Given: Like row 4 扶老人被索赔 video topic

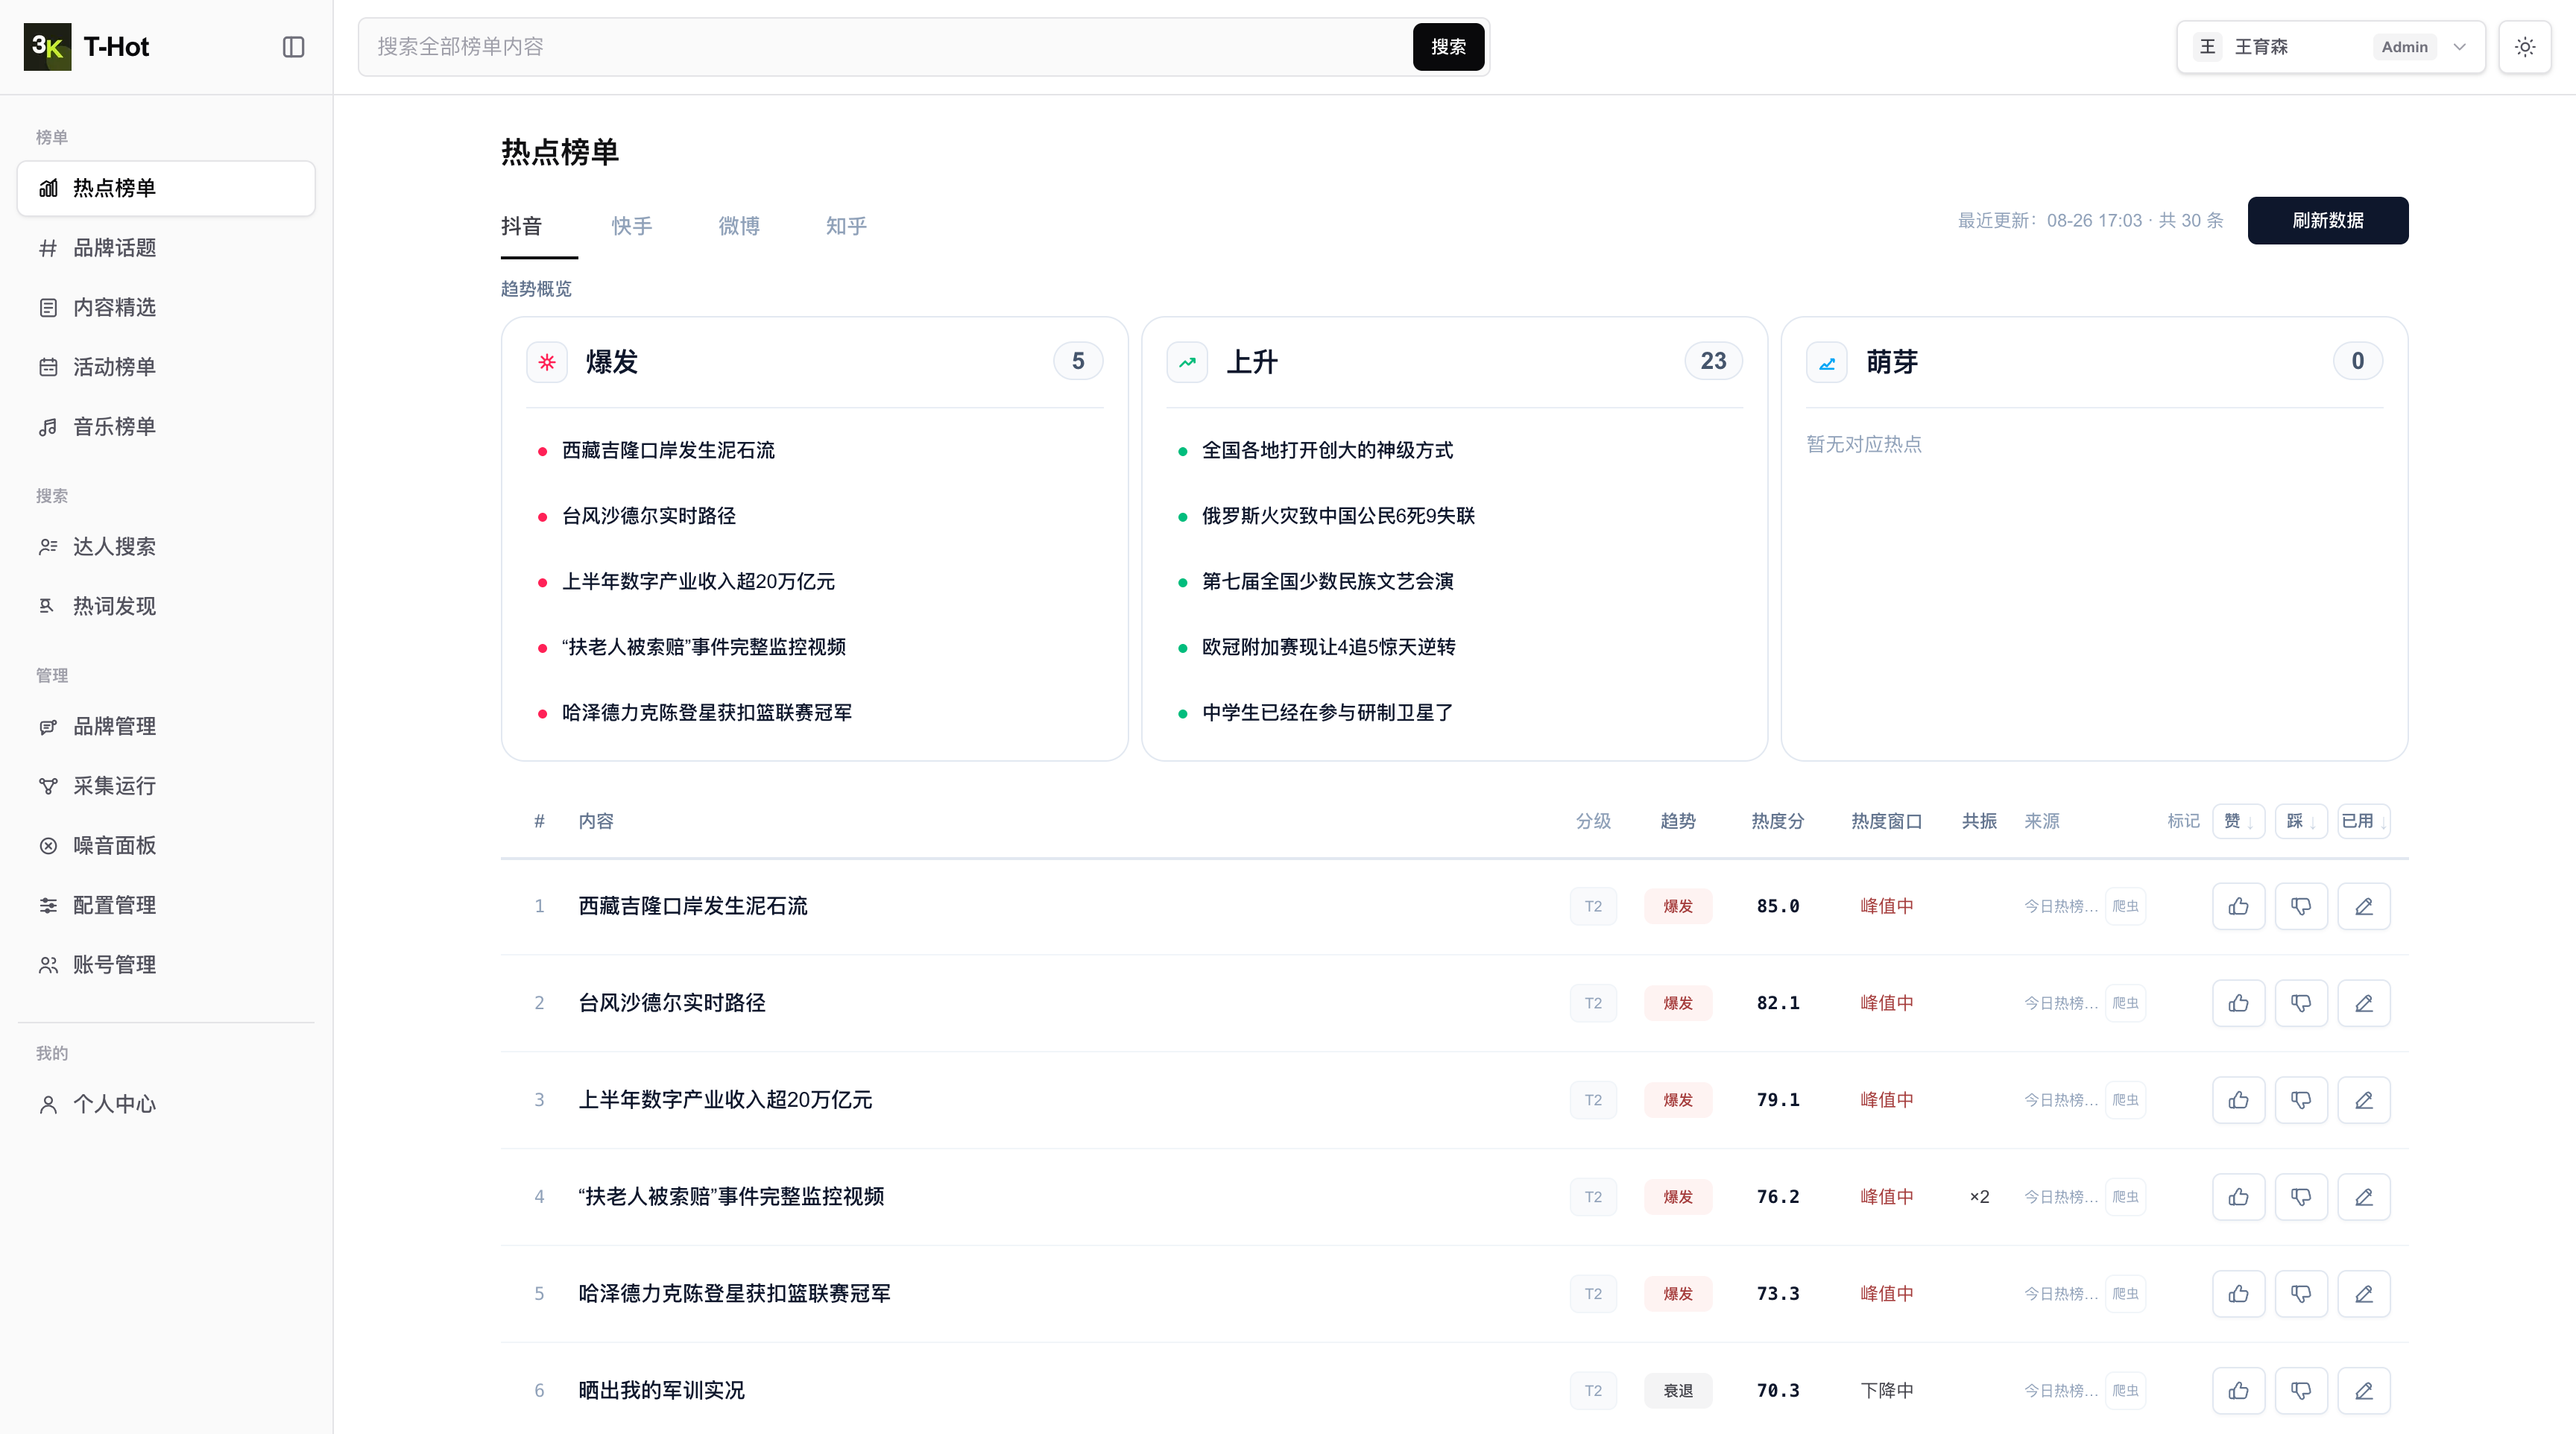Looking at the screenshot, I should (2238, 1197).
